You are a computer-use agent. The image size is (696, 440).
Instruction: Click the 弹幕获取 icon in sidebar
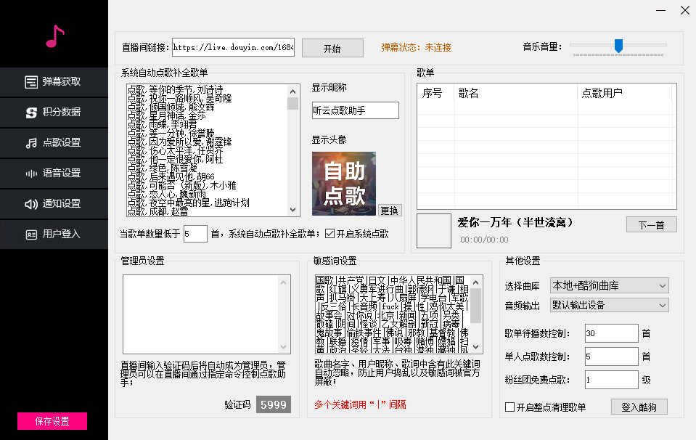point(31,82)
